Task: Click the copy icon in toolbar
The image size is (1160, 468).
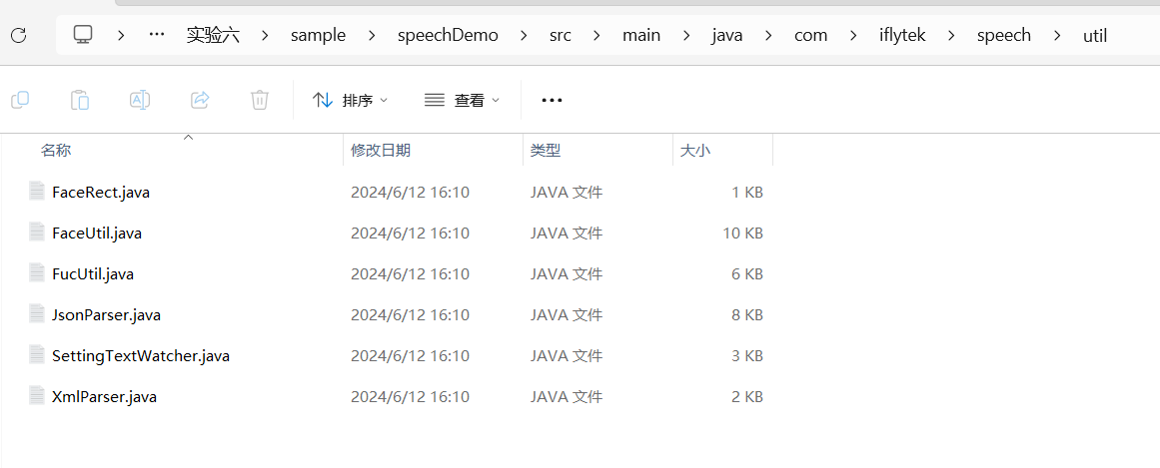Action: coord(20,100)
